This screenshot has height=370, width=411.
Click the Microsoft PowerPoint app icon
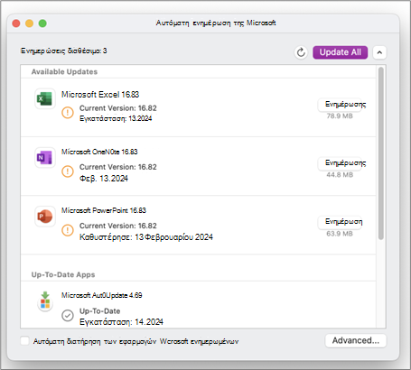coord(45,217)
